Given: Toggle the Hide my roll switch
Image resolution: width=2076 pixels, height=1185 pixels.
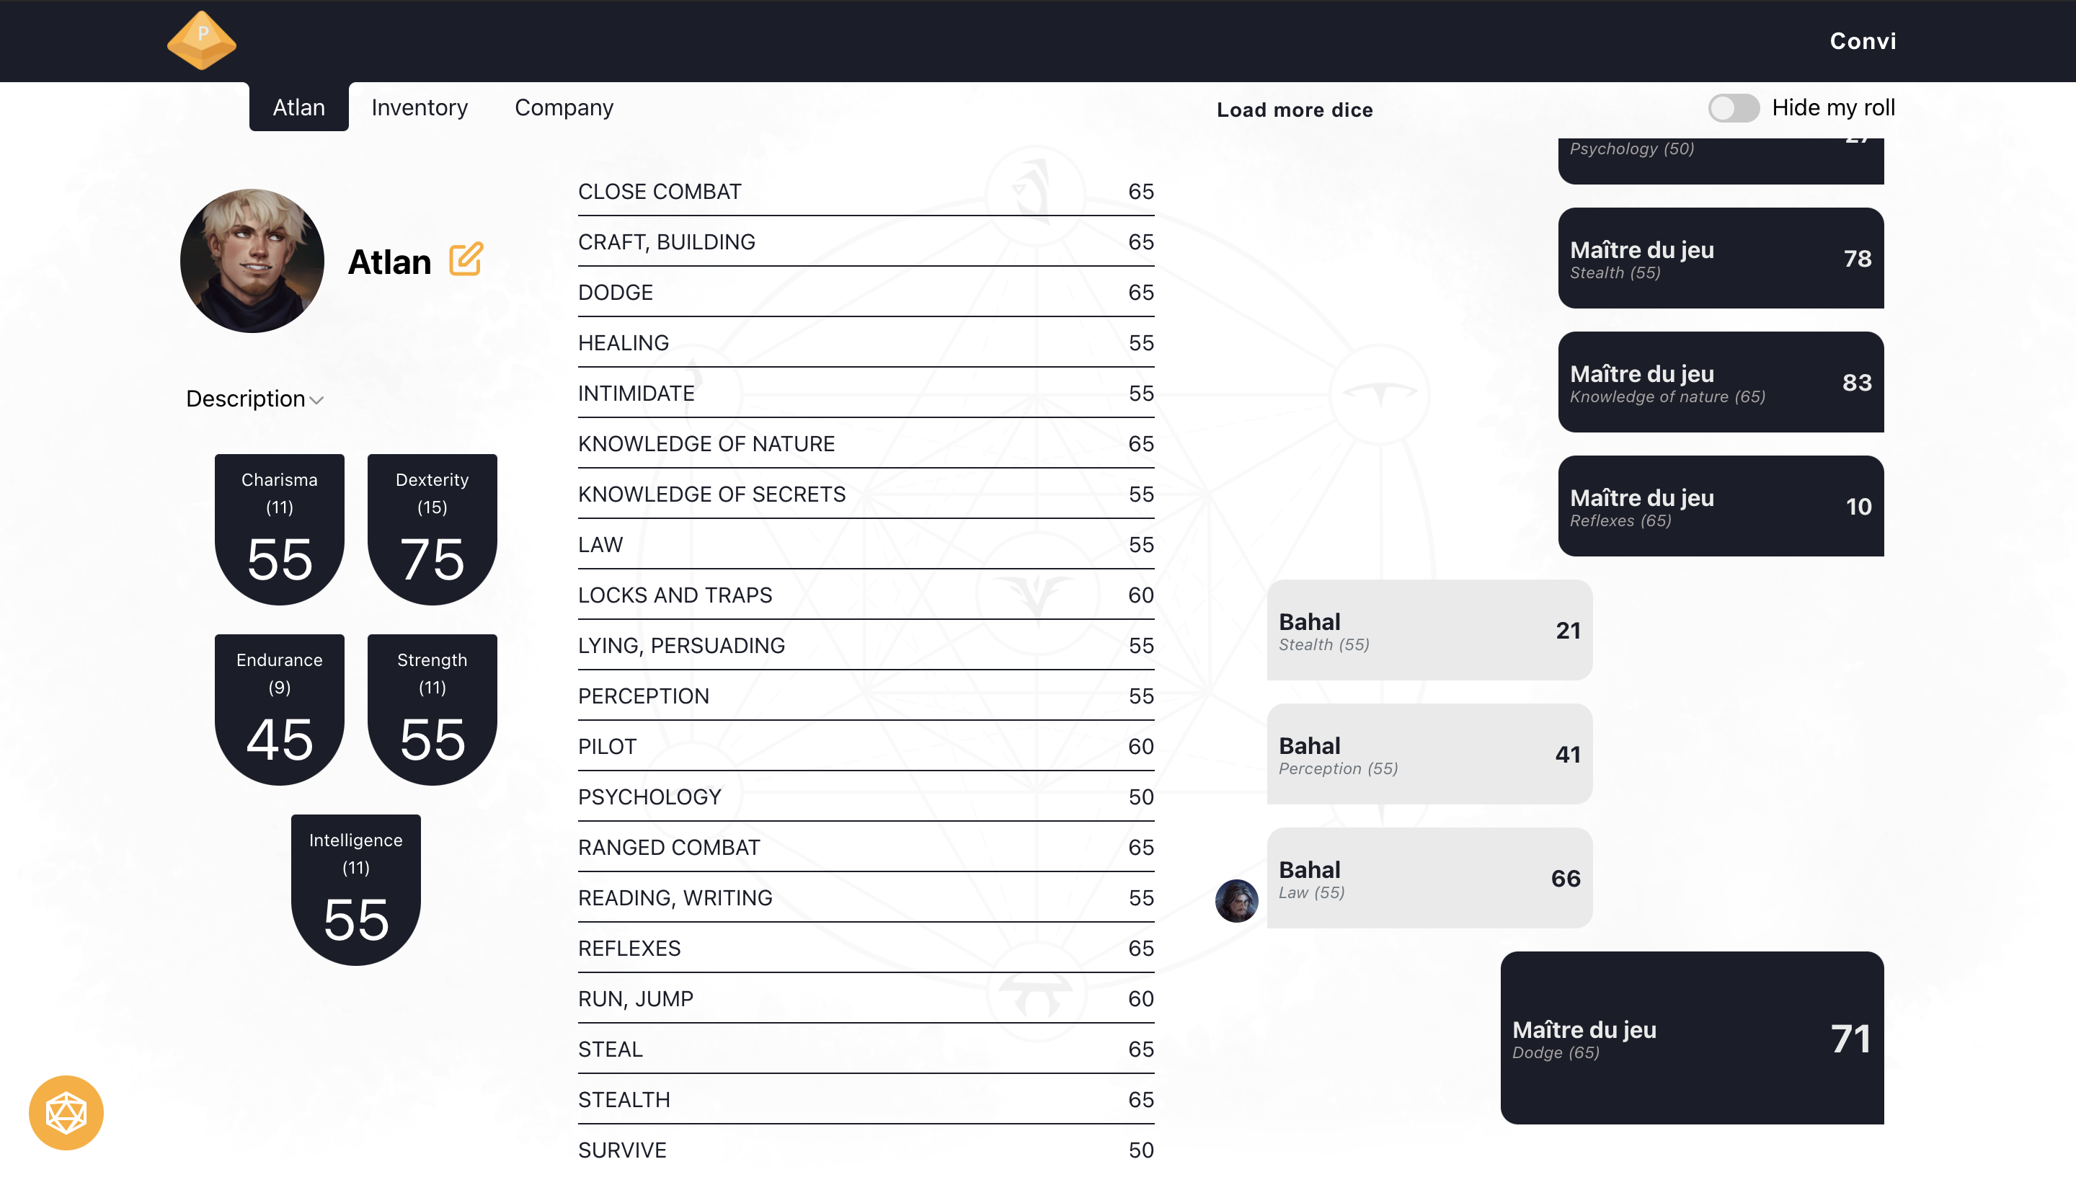Looking at the screenshot, I should tap(1732, 107).
